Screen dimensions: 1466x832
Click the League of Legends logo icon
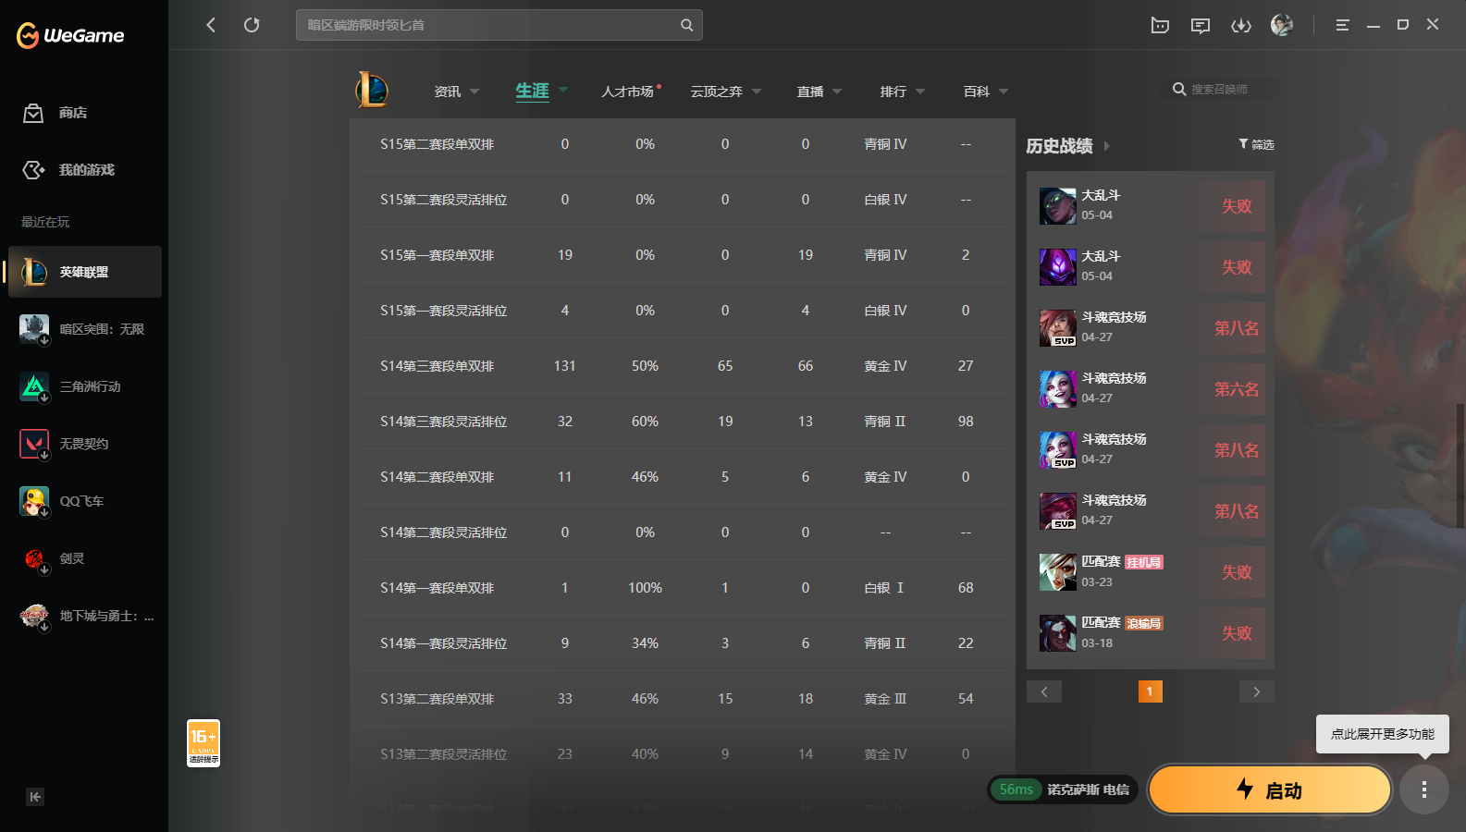[372, 90]
